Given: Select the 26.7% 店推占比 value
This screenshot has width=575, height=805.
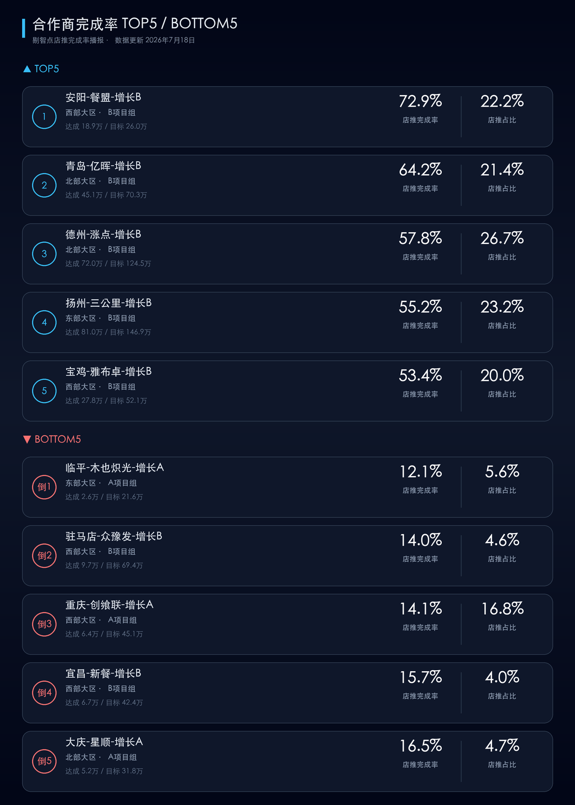Looking at the screenshot, I should pyautogui.click(x=502, y=238).
